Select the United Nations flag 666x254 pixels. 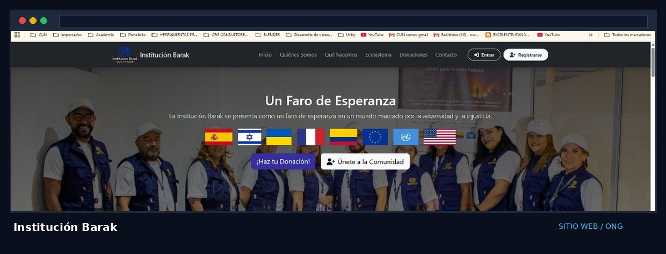pyautogui.click(x=406, y=137)
